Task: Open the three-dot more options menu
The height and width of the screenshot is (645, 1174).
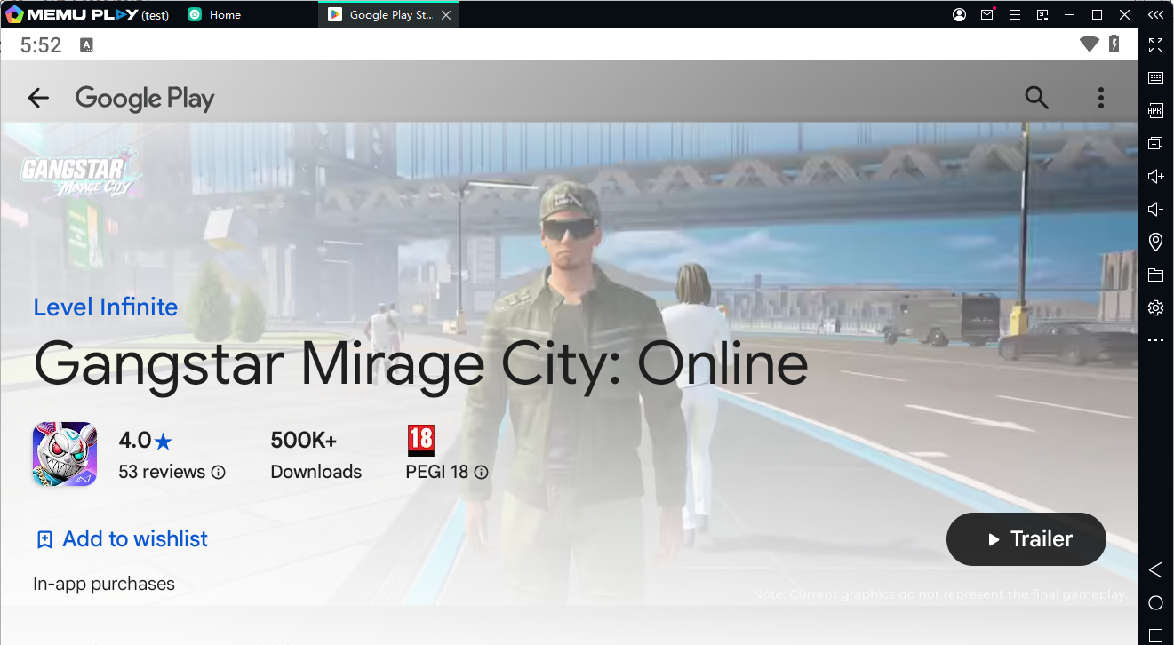Action: (1101, 98)
